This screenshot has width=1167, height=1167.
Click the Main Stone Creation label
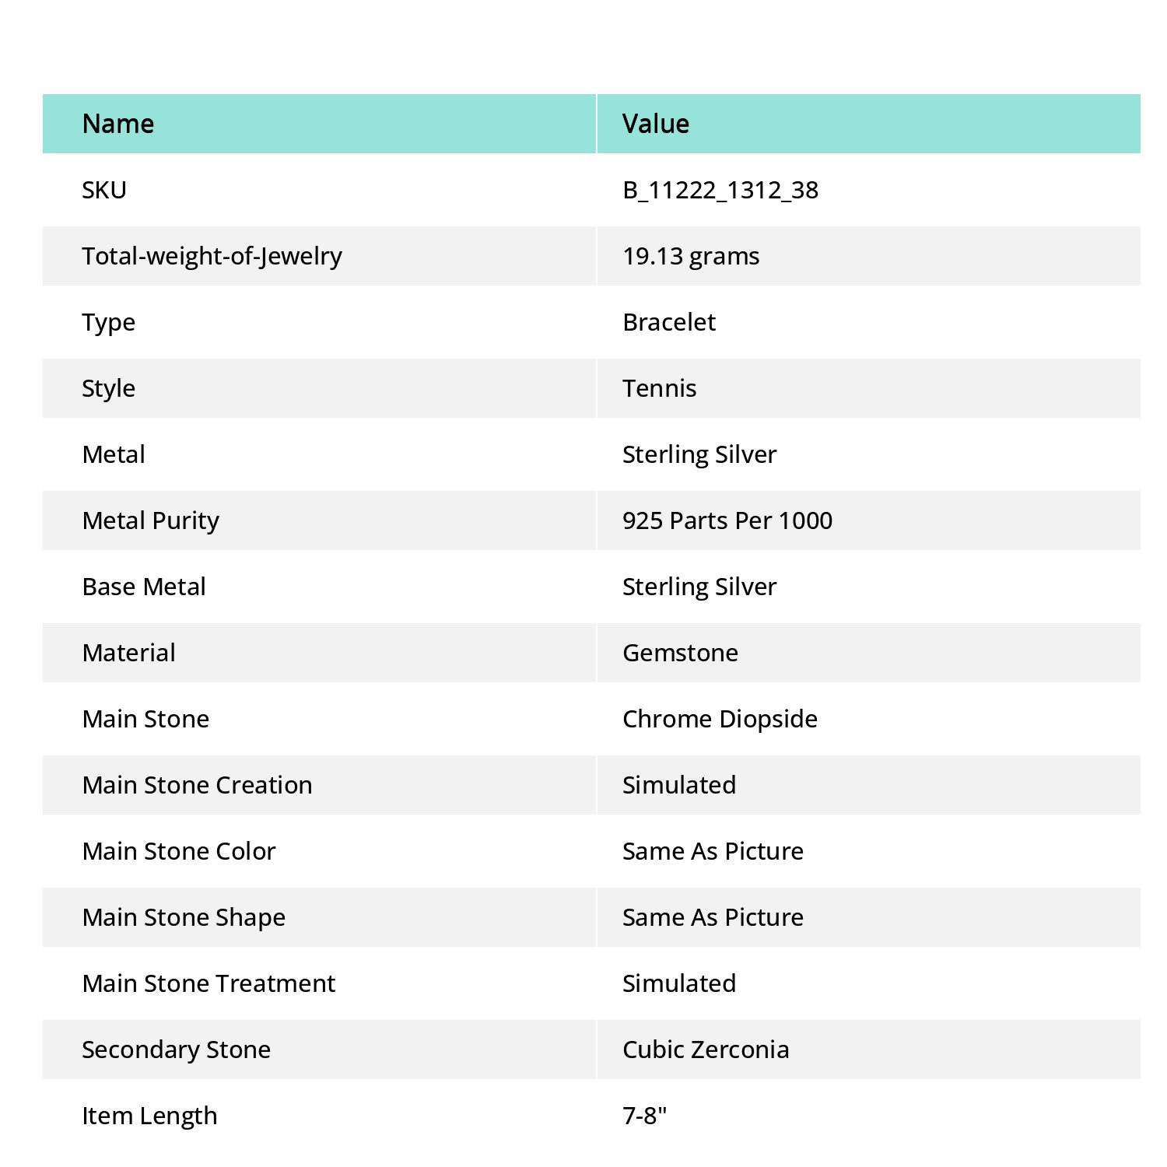click(197, 785)
